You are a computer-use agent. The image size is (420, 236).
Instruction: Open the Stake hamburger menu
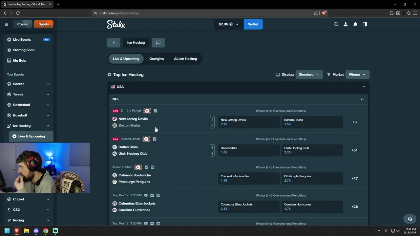click(6, 24)
